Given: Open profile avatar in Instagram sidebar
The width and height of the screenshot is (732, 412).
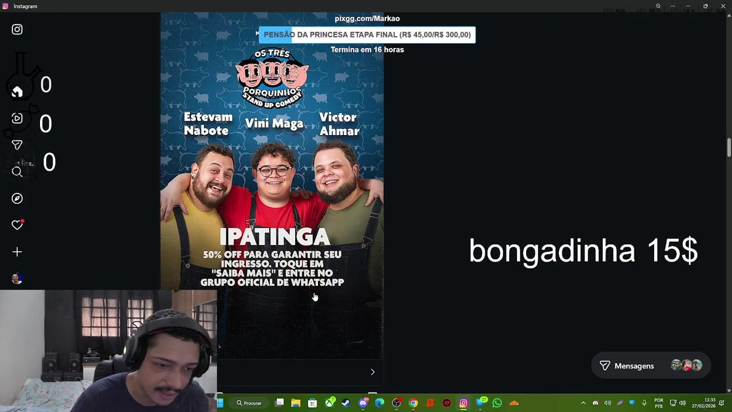Looking at the screenshot, I should pyautogui.click(x=17, y=279).
